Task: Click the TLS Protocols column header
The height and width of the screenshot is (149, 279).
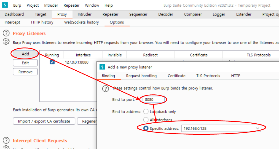Action: (259, 55)
